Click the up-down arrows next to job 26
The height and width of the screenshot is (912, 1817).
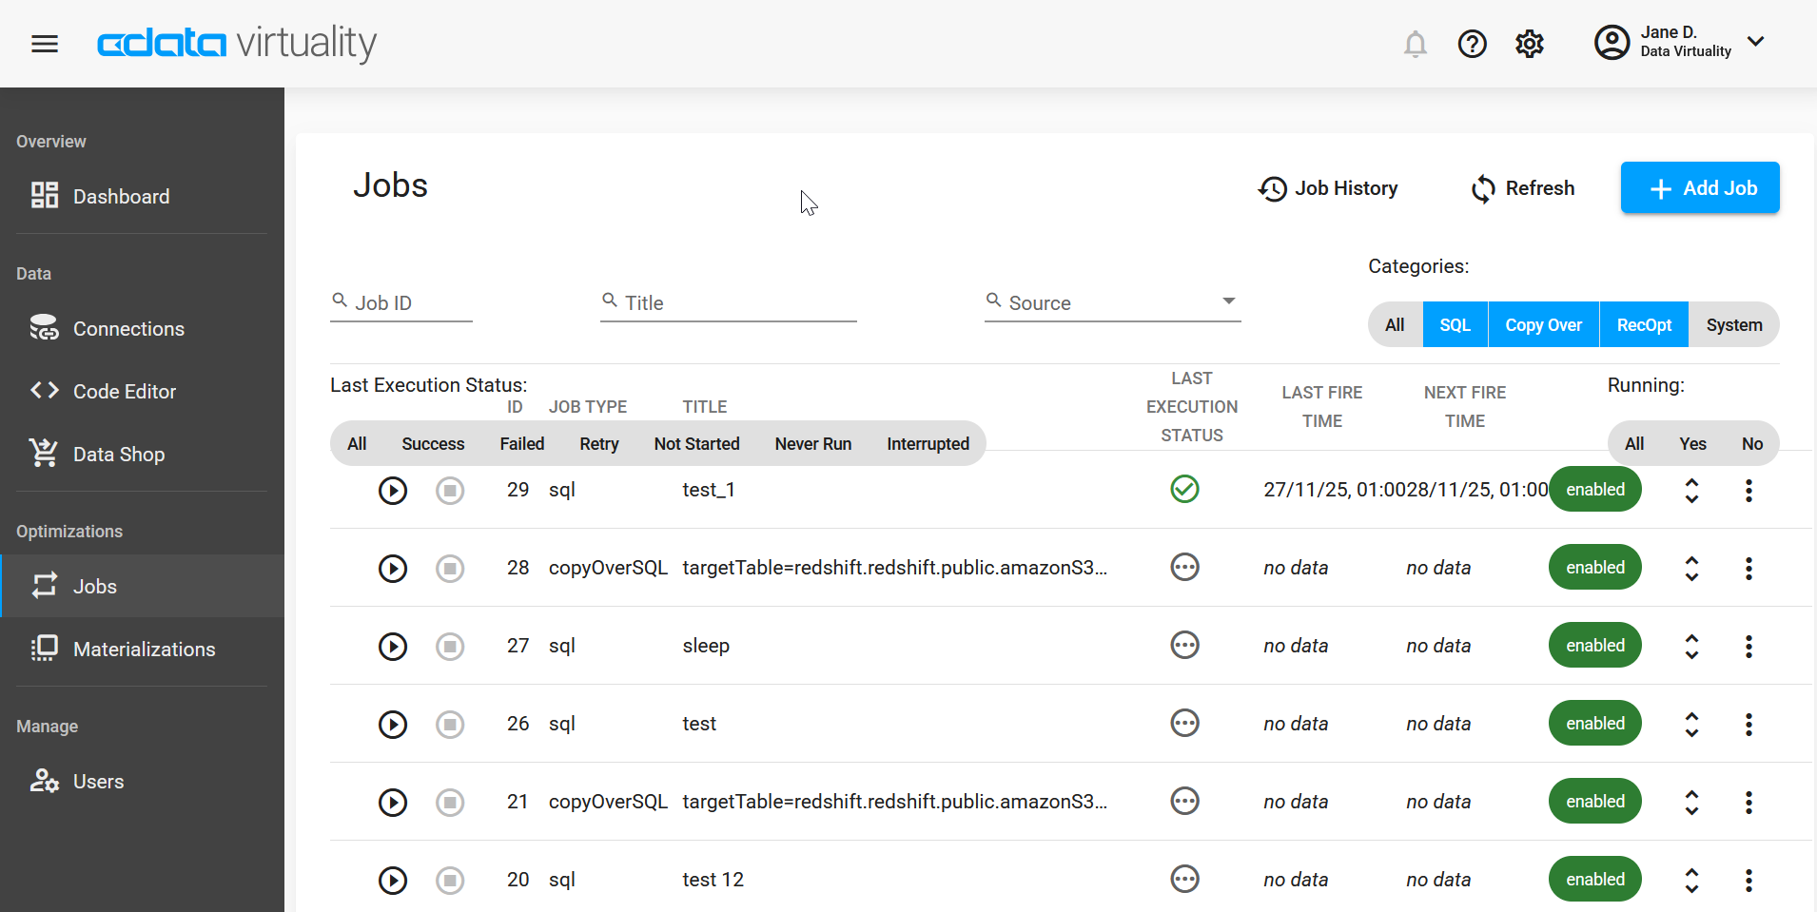pyautogui.click(x=1691, y=725)
